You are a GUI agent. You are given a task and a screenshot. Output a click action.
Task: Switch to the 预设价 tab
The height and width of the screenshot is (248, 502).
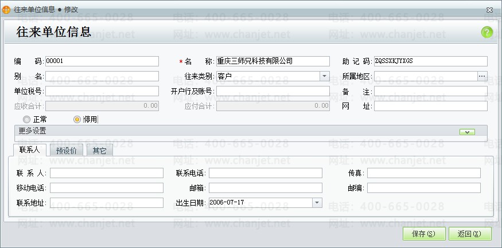[x=67, y=151]
